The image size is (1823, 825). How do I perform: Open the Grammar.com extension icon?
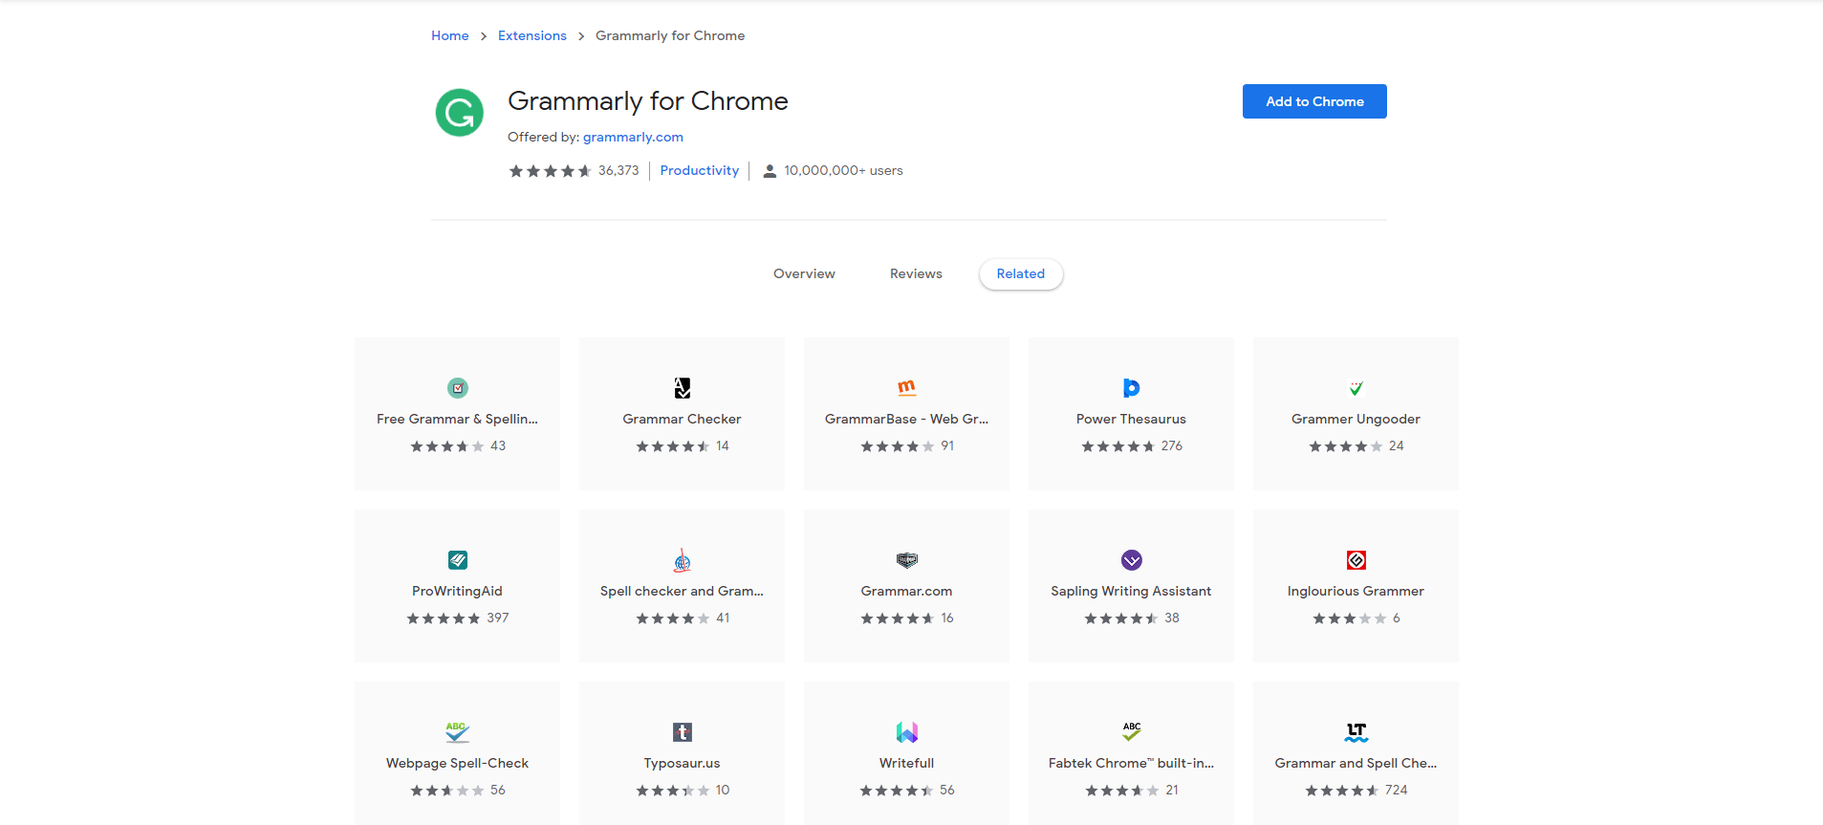point(907,560)
